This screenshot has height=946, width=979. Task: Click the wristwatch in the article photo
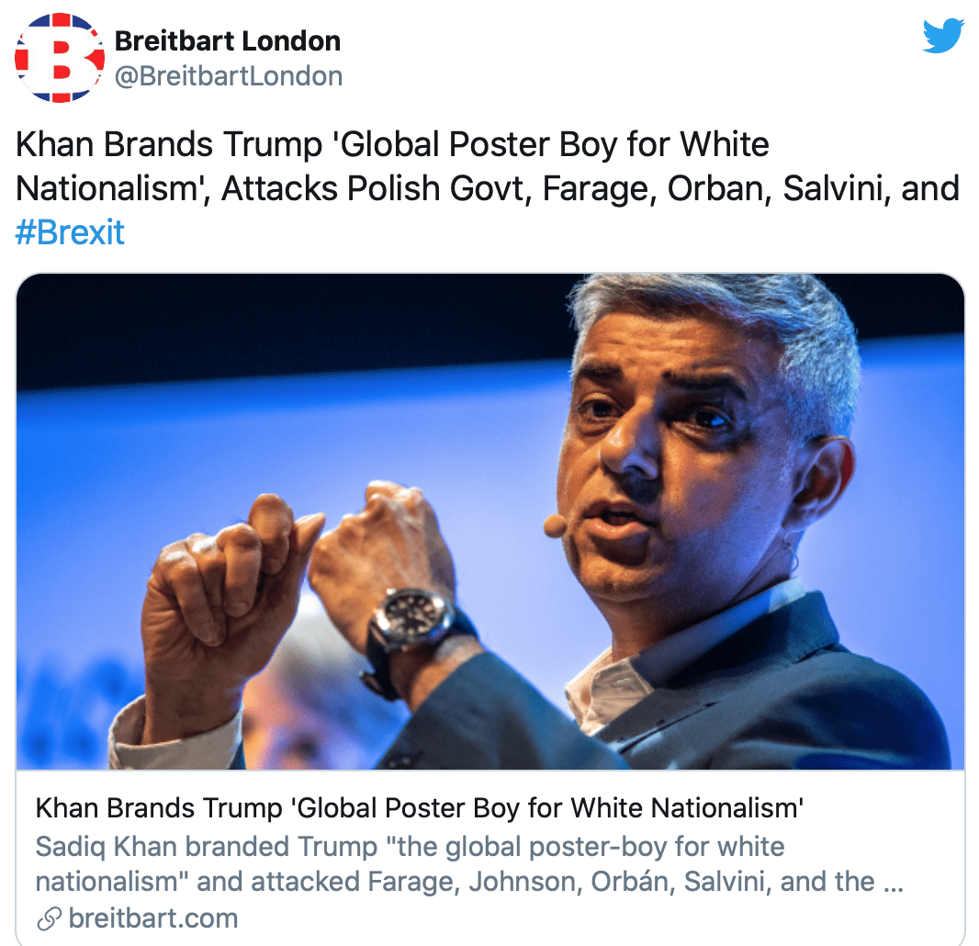[413, 625]
